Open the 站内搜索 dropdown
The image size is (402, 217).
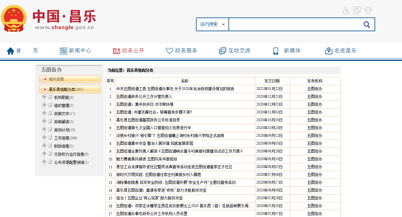(x=213, y=24)
